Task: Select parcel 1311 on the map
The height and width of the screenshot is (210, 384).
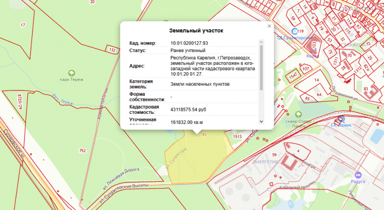Action: (x=336, y=61)
